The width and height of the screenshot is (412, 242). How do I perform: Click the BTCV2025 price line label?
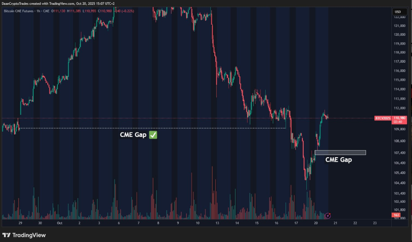[x=381, y=118]
